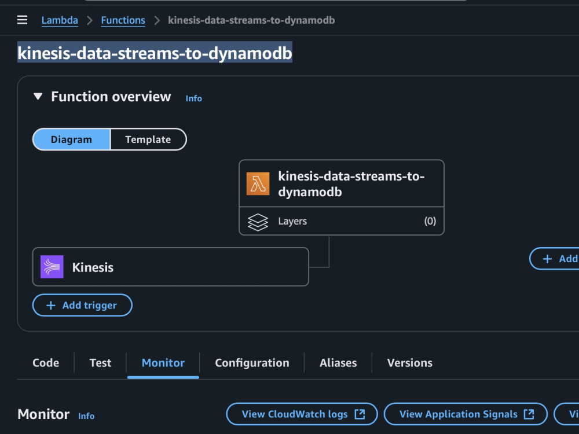Click the highlighted function name heading

click(155, 53)
